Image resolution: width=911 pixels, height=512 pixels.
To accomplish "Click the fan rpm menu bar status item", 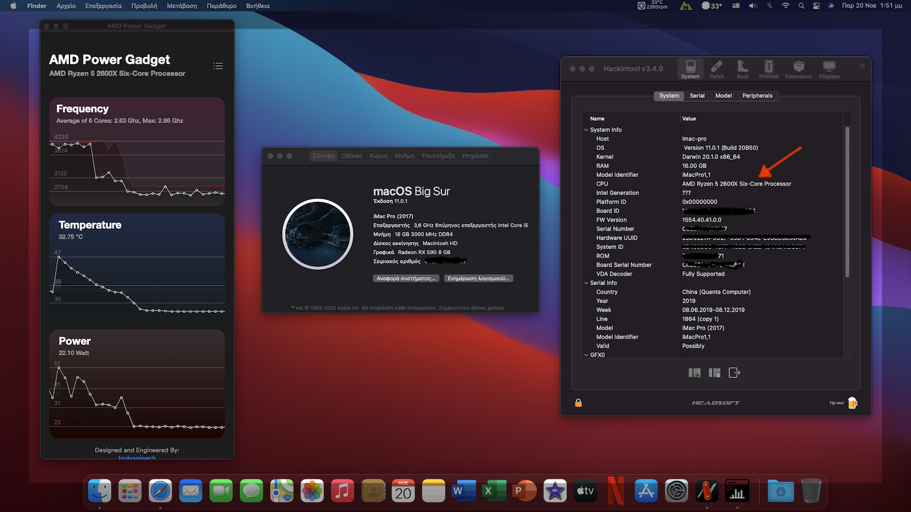I will point(654,6).
